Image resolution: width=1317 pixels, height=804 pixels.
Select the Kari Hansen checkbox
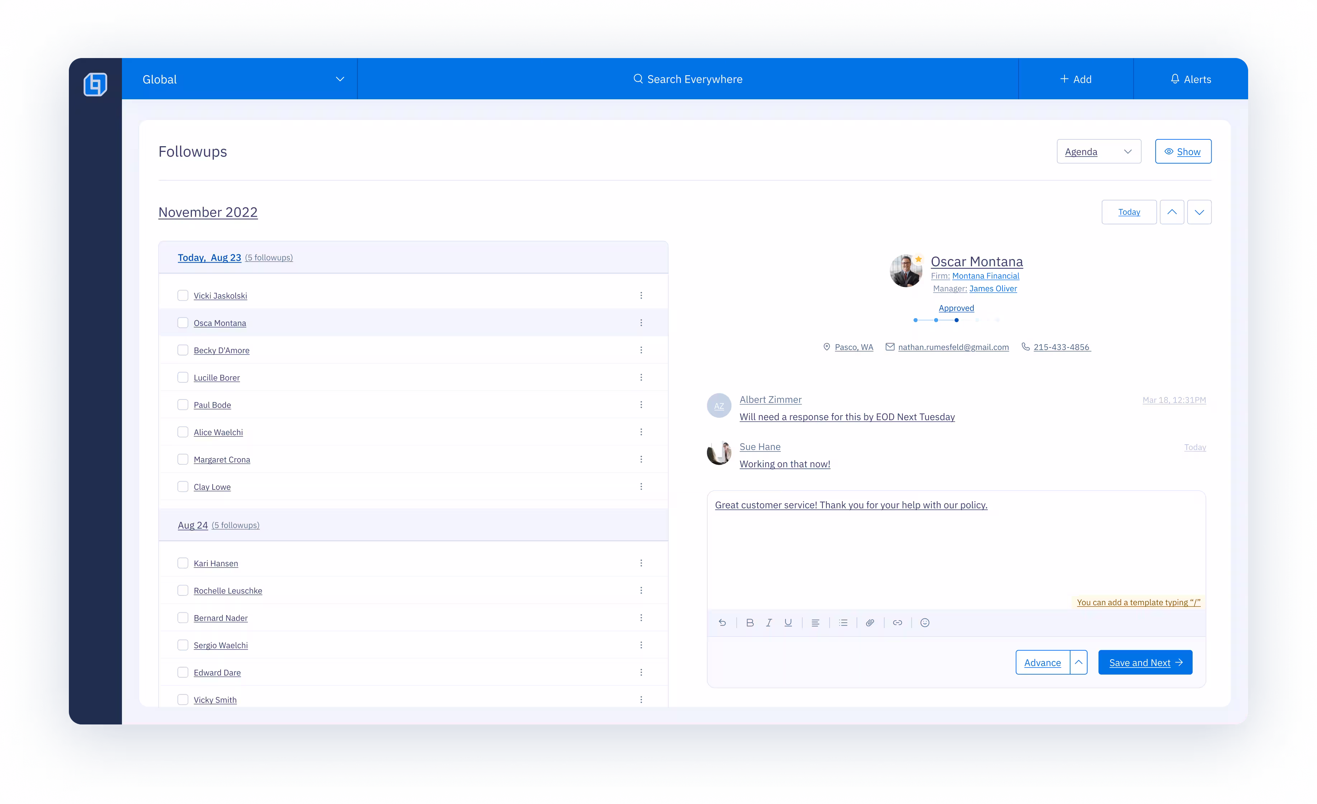click(183, 563)
